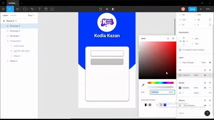Image resolution: width=214 pixels, height=120 pixels.
Task: Click the hue slider bar
Action: [x=160, y=83]
